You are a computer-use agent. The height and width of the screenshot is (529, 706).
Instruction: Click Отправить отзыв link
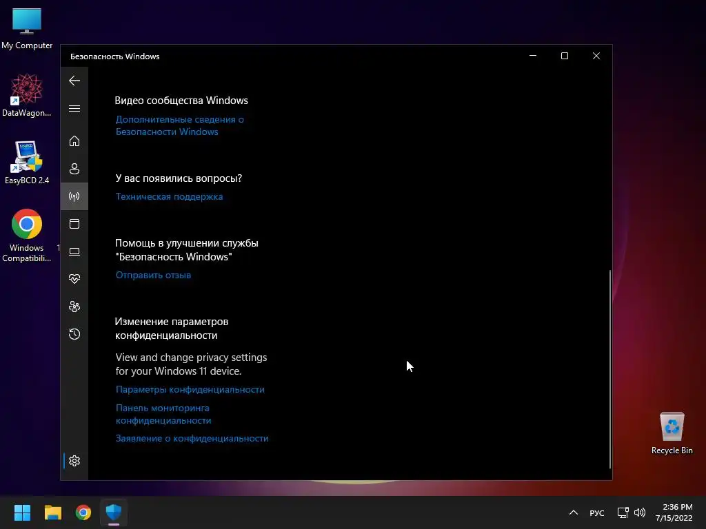153,275
